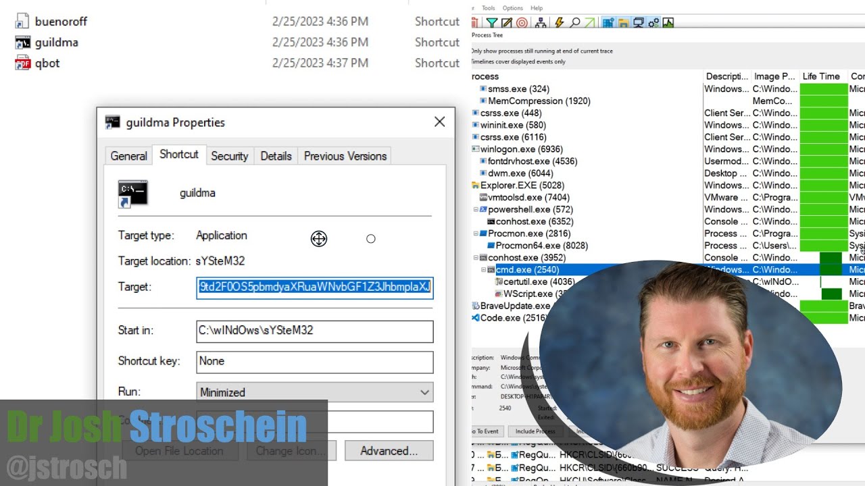The width and height of the screenshot is (865, 486).
Task: Click the buenoroff shortcut file icon
Action: (22, 21)
